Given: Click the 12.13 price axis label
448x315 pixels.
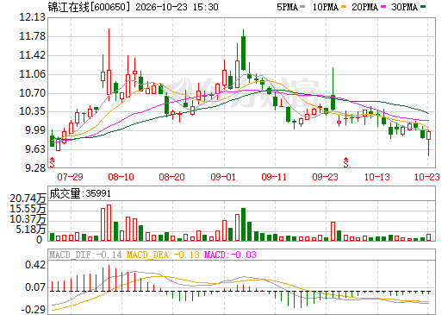Looking at the screenshot, I should pyautogui.click(x=32, y=17).
